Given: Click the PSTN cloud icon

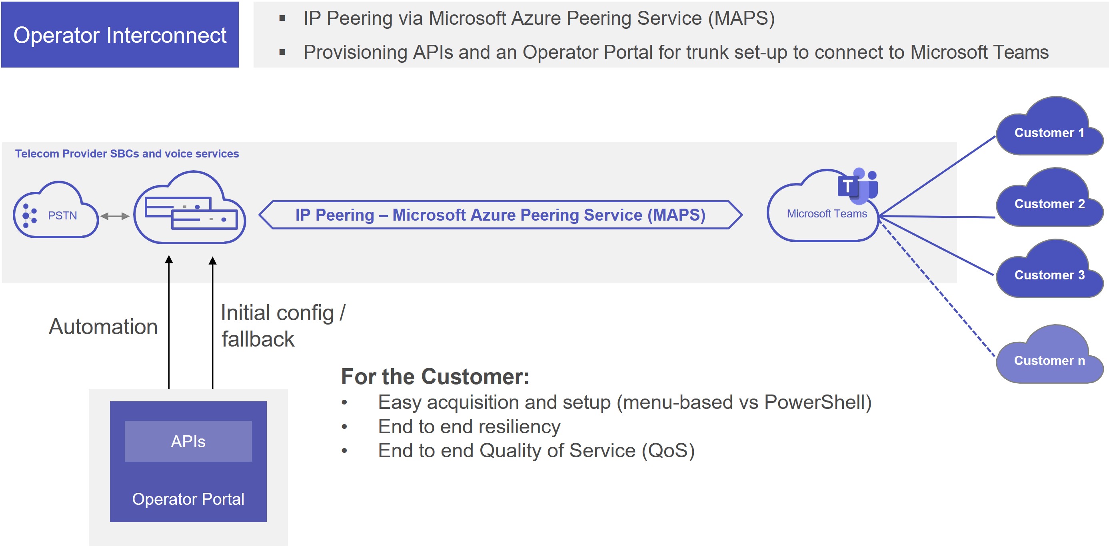Looking at the screenshot, I should [x=56, y=209].
